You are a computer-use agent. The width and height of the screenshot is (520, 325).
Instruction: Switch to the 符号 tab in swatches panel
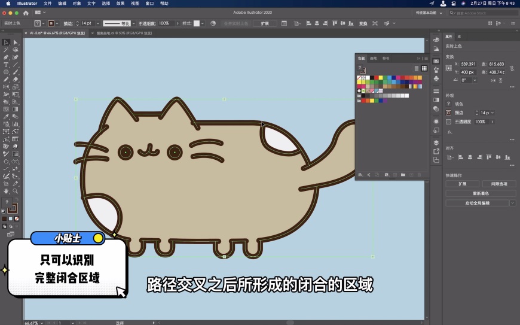click(x=386, y=59)
